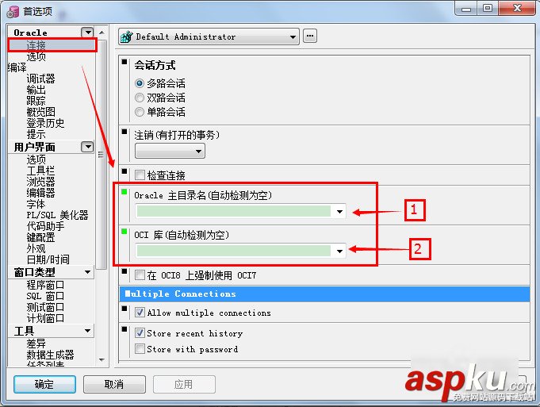Open the 测试窗口 preferences page
This screenshot has width=540, height=407.
point(45,307)
